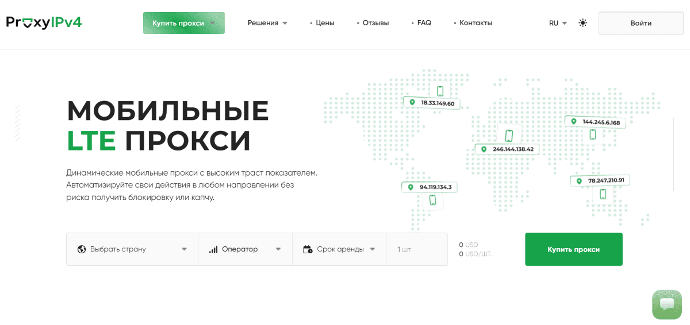690x325 pixels.
Task: Click the quantity field showing 1 шт
Action: click(x=416, y=249)
